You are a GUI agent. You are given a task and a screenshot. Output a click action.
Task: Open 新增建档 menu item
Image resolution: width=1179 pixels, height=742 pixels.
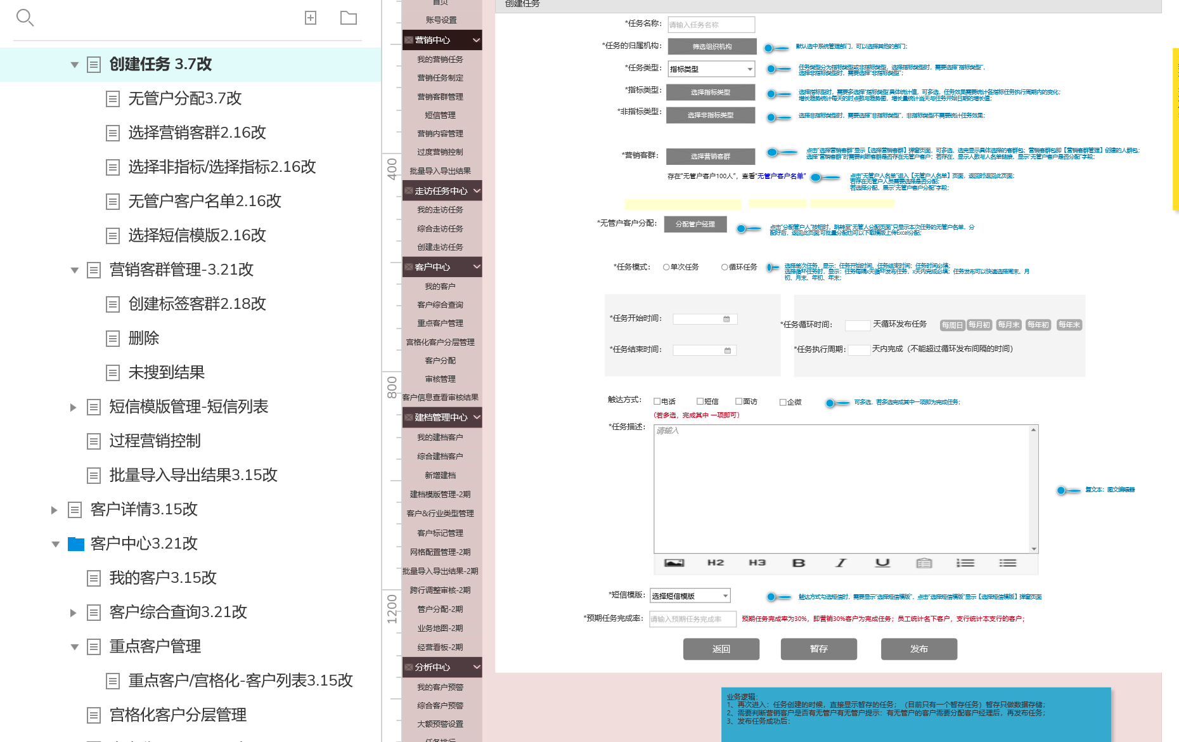[x=440, y=475]
